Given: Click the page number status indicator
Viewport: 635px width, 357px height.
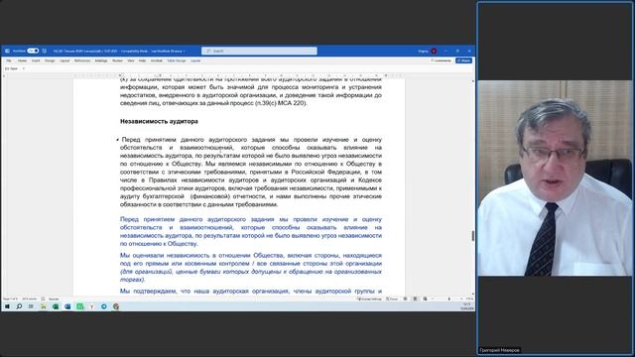Looking at the screenshot, I should pyautogui.click(x=11, y=298).
